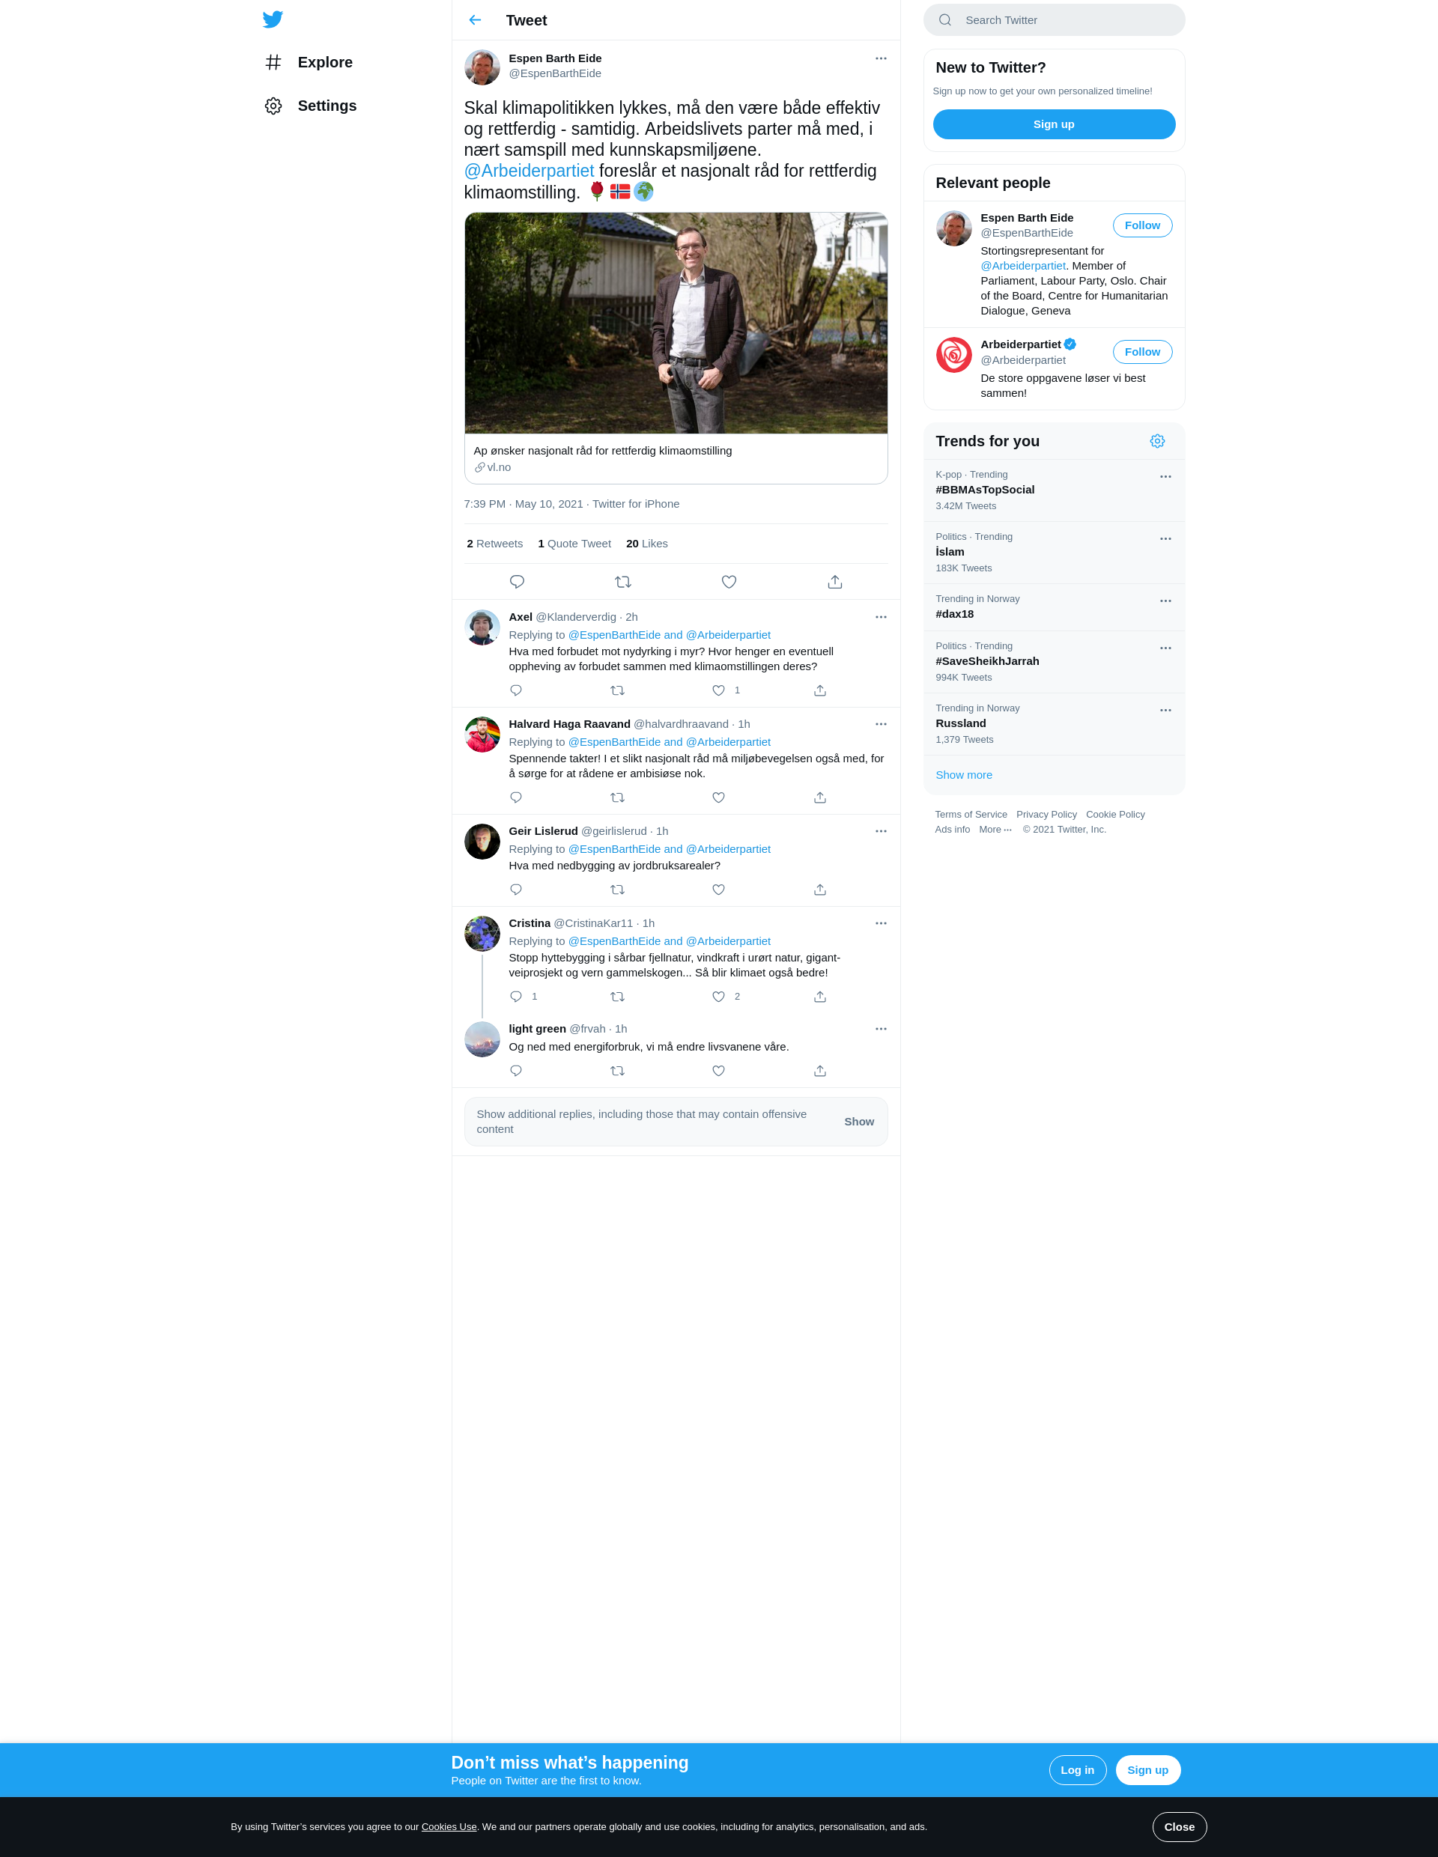Close the cookie notice
This screenshot has width=1438, height=1857.
point(1180,1826)
